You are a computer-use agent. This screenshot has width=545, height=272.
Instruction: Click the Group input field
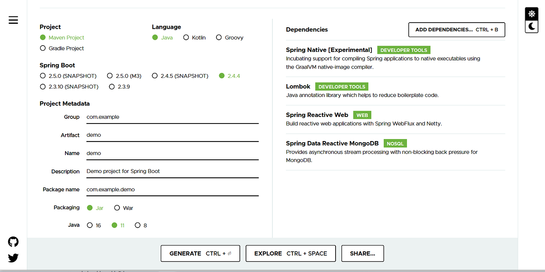[x=172, y=117]
